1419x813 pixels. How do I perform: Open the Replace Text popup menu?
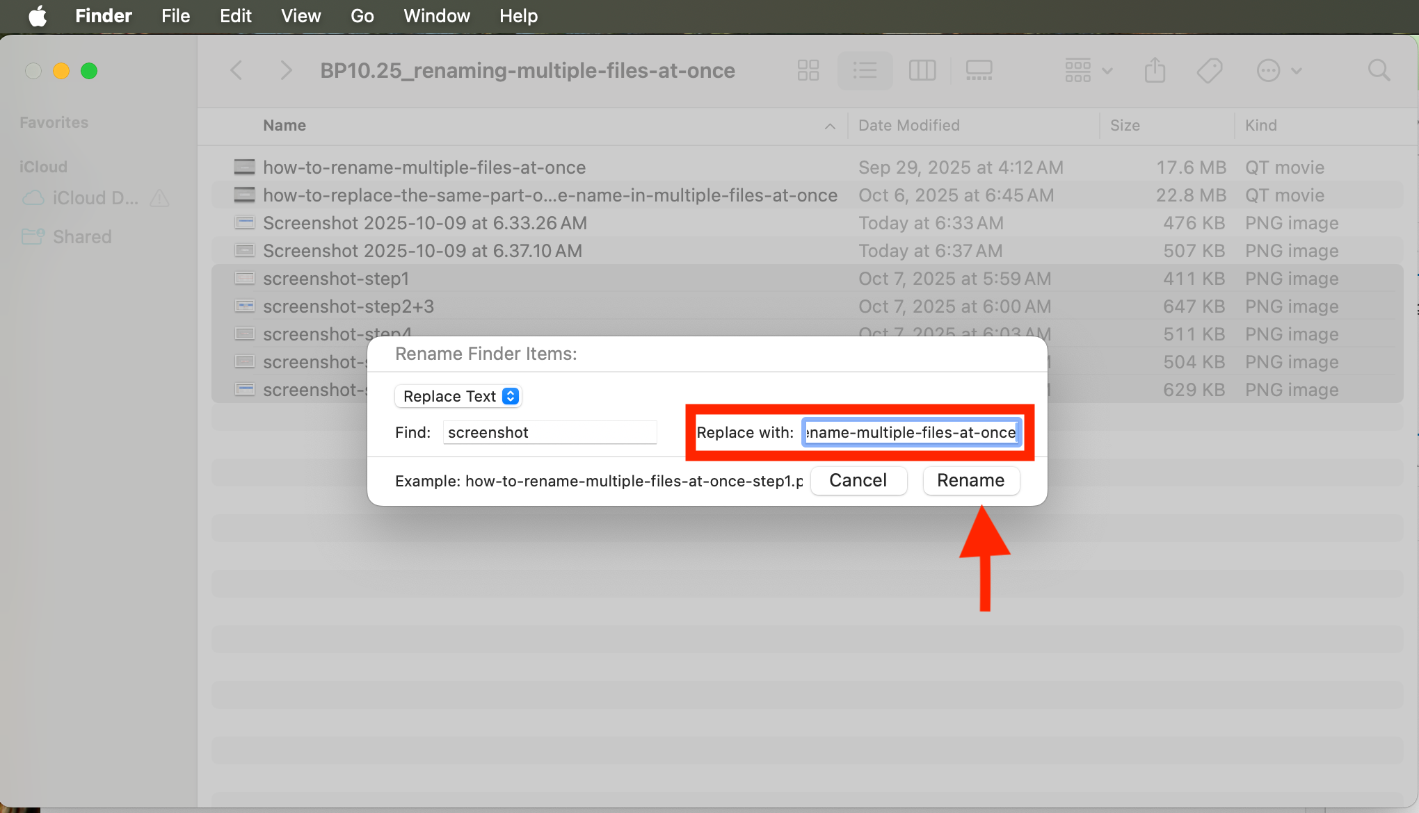point(458,396)
